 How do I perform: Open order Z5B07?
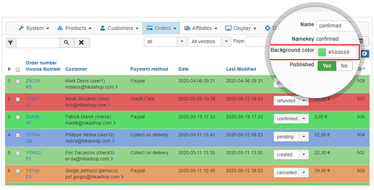tap(32, 99)
